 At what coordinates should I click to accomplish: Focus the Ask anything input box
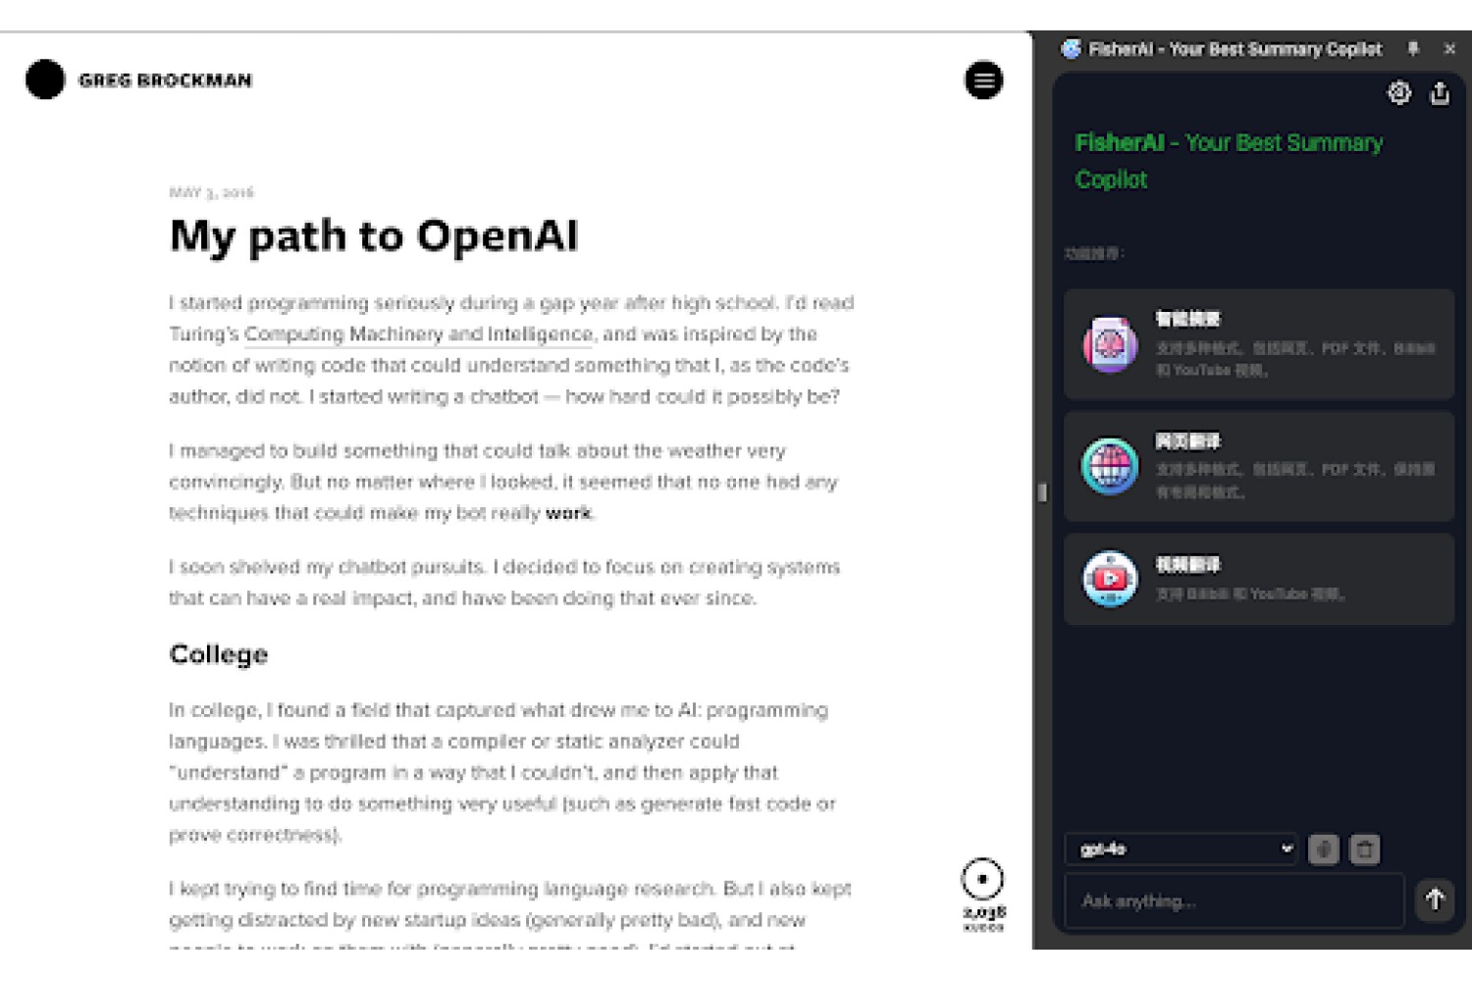click(1235, 901)
